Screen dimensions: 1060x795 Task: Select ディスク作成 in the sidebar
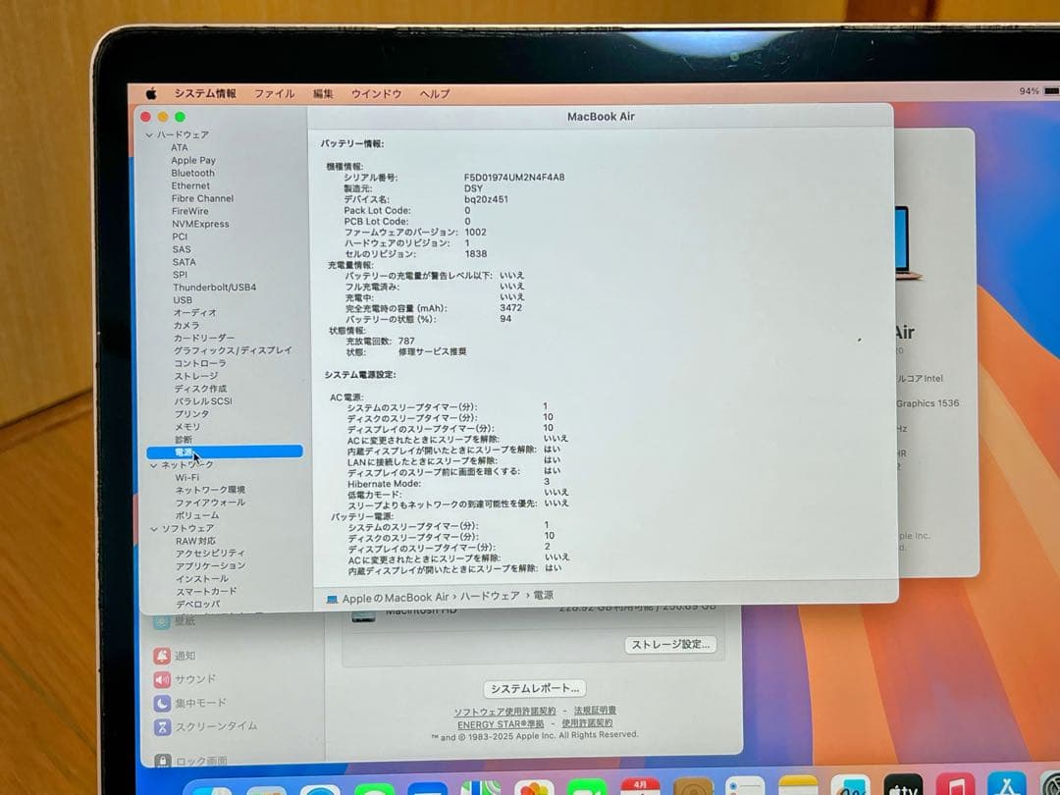201,389
